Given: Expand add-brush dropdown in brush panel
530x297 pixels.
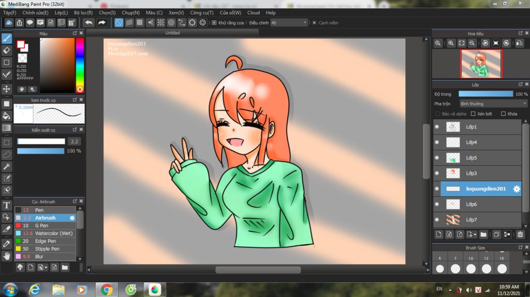Looking at the screenshot, I should (x=46, y=268).
